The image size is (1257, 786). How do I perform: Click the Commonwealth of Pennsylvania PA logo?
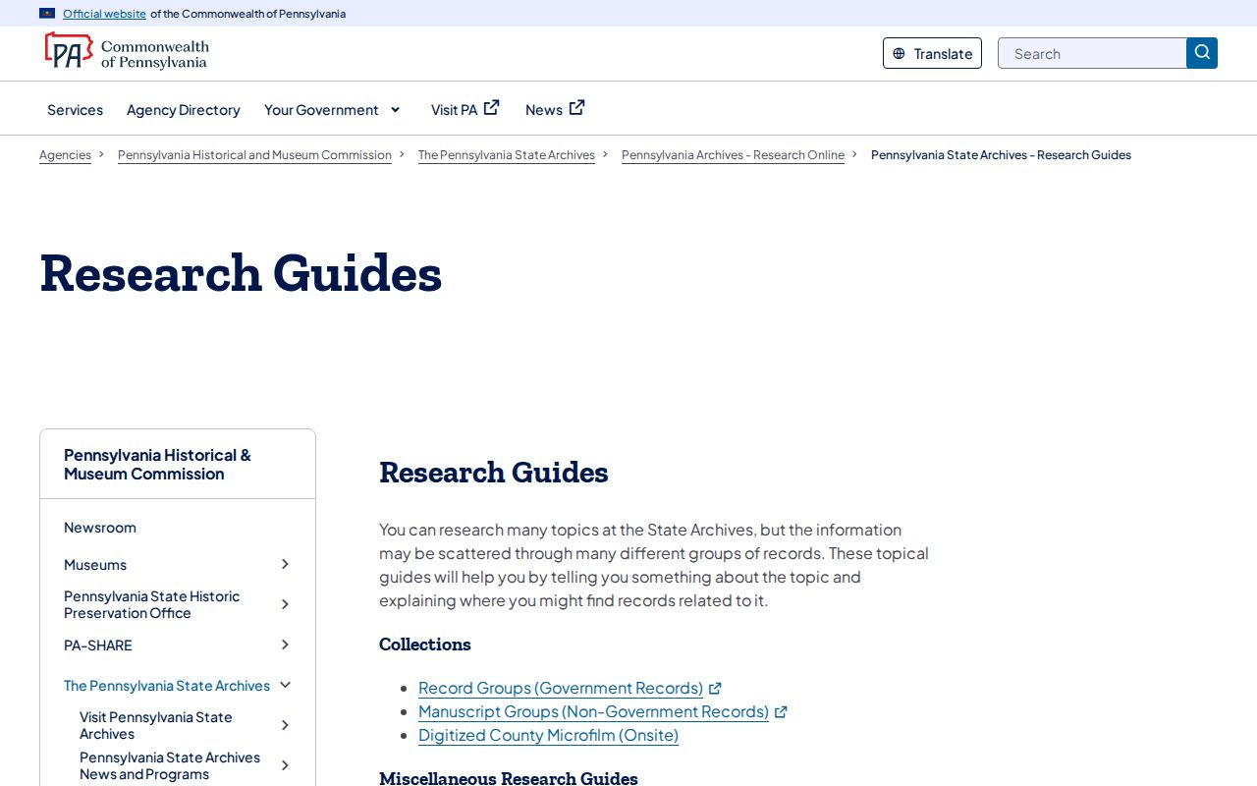(x=126, y=51)
